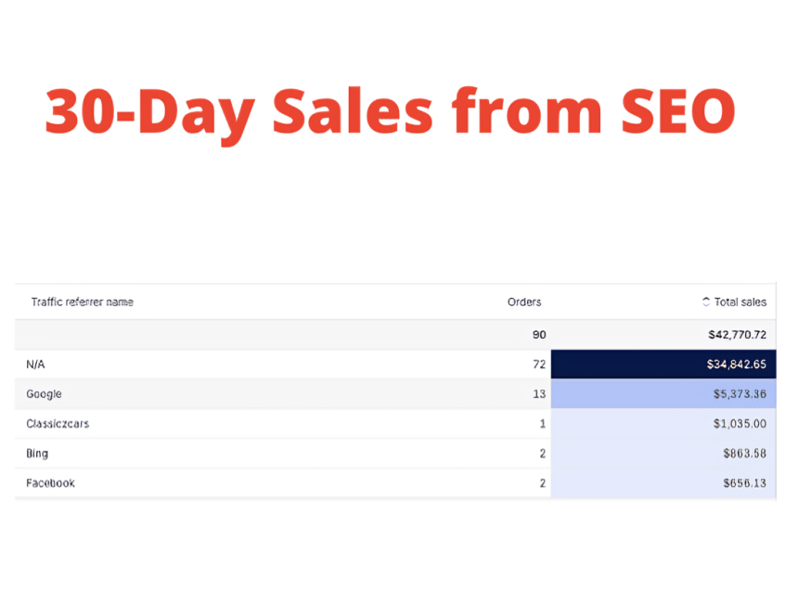Click the summary total of 90 orders

click(538, 335)
